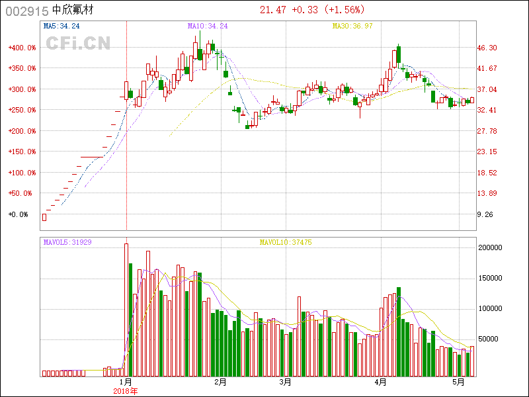Click the 9.26 price axis label
Screen dimensions: 529x397
(x=485, y=214)
